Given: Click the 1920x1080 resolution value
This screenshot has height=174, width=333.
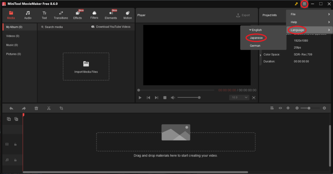Looking at the screenshot, I should (301, 41).
